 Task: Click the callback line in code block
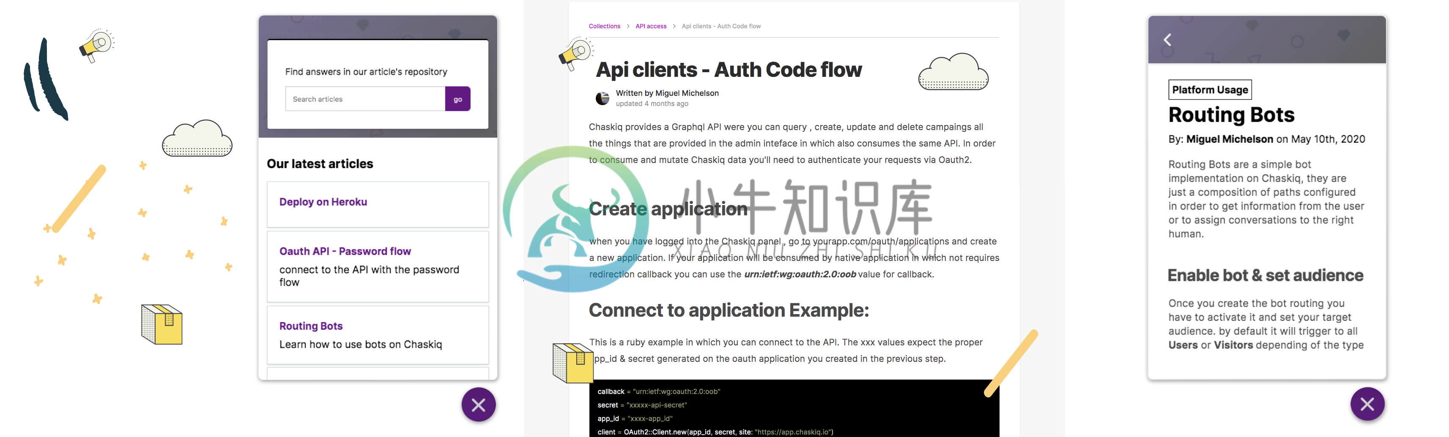pyautogui.click(x=659, y=391)
